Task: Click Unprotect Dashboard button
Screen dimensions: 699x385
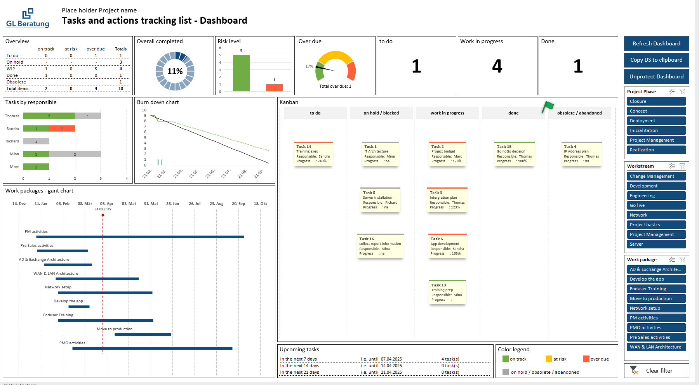Action: (656, 76)
